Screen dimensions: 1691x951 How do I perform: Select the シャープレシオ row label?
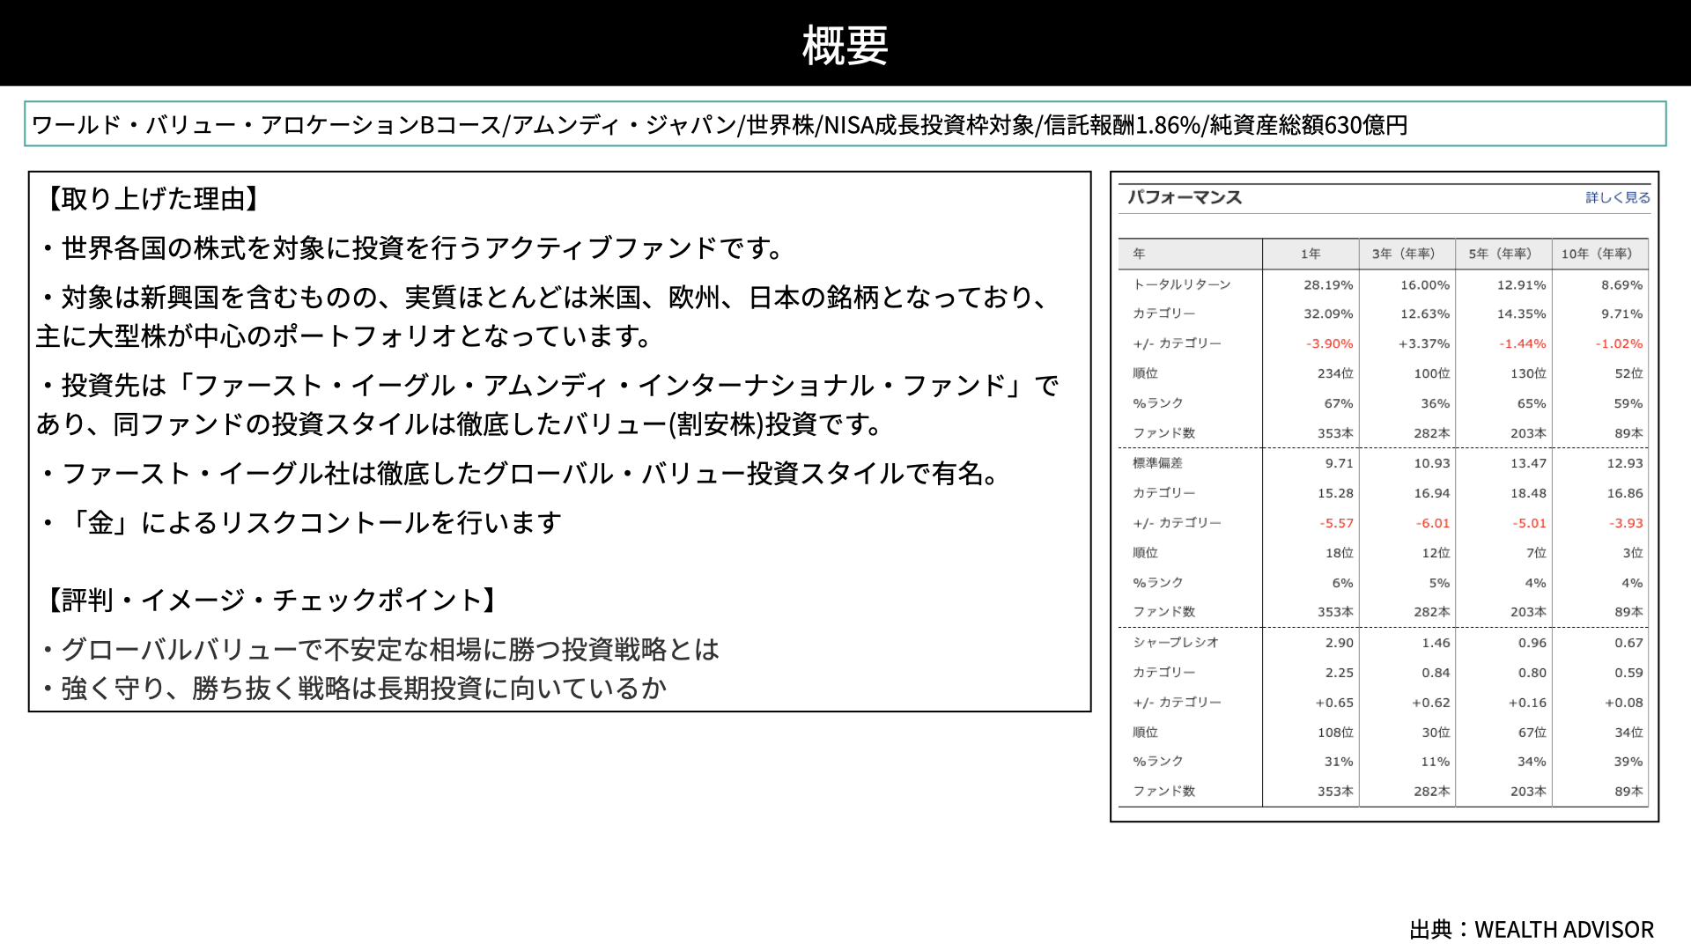tap(1176, 642)
